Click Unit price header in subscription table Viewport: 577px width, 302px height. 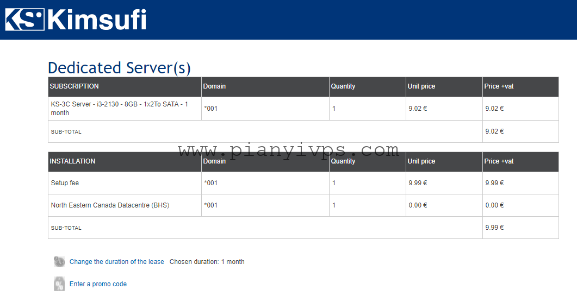tap(444, 87)
